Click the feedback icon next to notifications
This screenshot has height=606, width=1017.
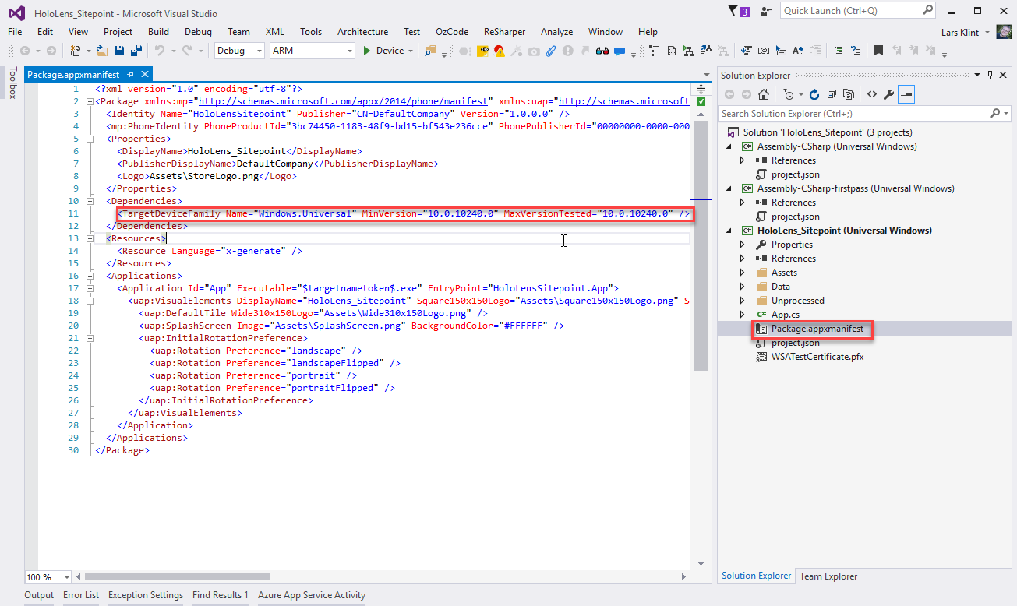pos(768,11)
